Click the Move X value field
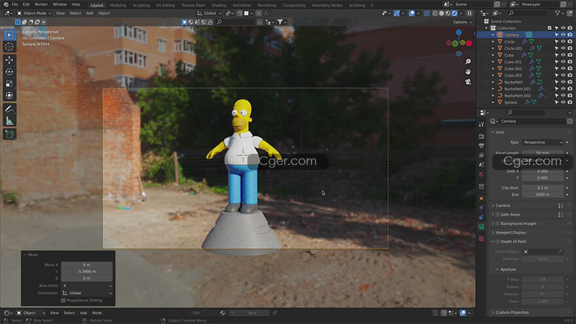The width and height of the screenshot is (576, 324). pyautogui.click(x=87, y=265)
